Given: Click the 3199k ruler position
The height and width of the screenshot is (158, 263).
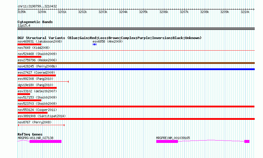Looking at the screenshot, I should 22,12.
